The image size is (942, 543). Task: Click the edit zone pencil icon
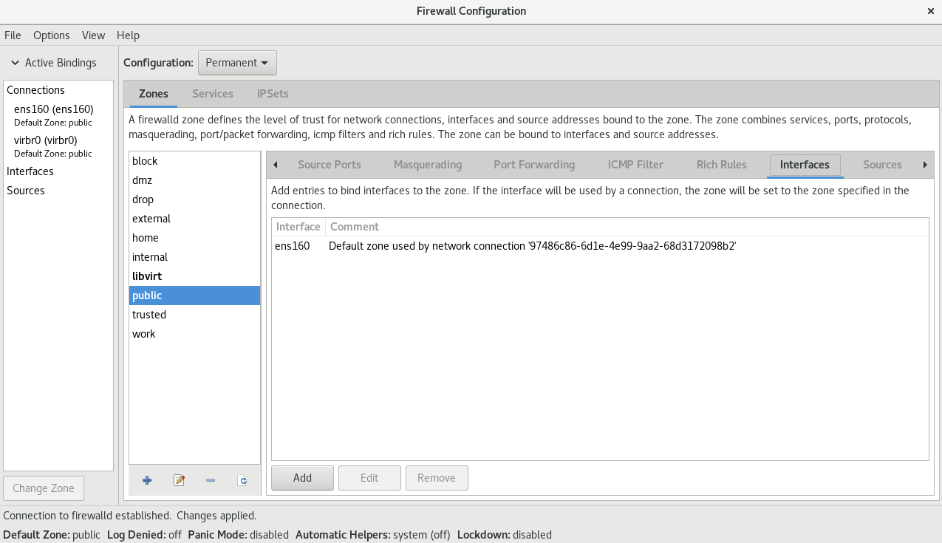[179, 480]
